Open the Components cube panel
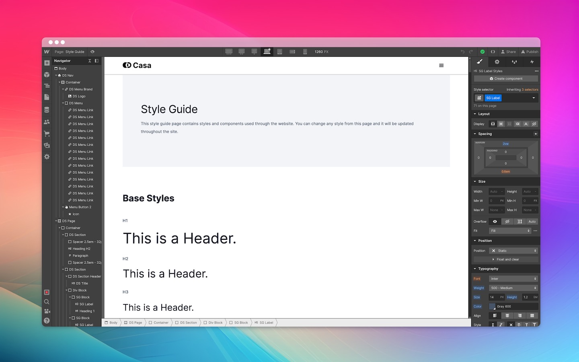The width and height of the screenshot is (579, 362). [x=47, y=74]
